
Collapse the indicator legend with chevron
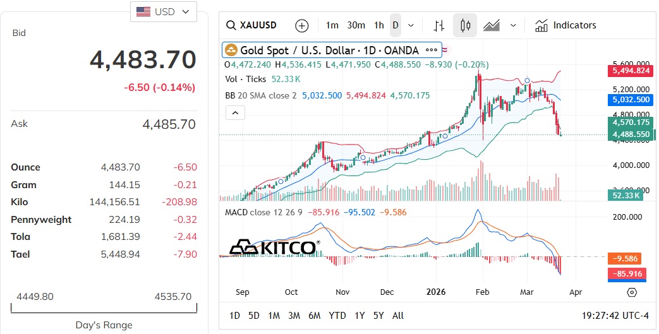(235, 113)
